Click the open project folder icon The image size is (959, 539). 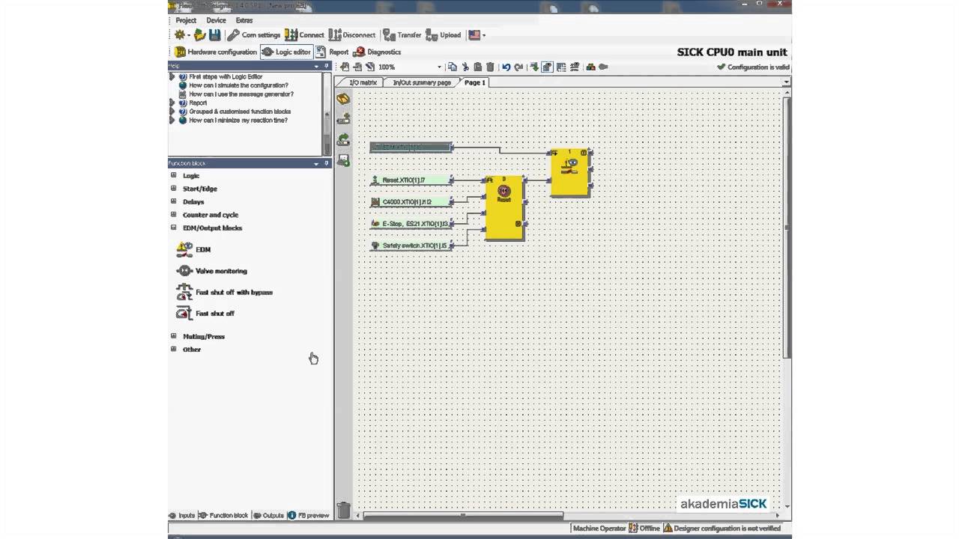pos(199,34)
